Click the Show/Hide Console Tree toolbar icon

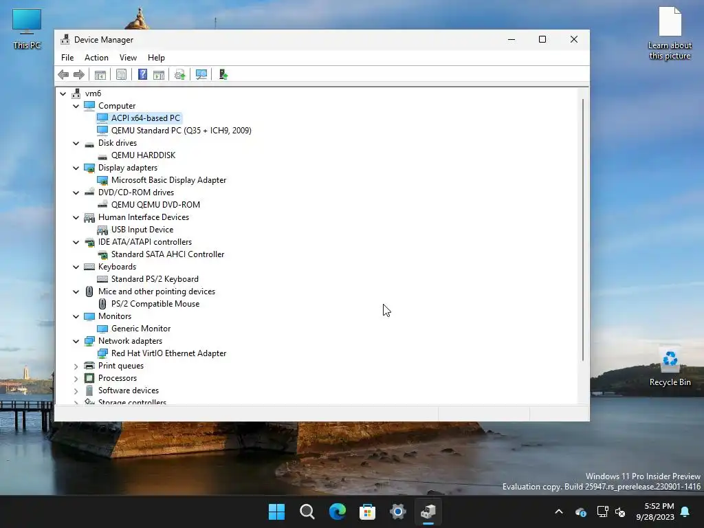[100, 74]
